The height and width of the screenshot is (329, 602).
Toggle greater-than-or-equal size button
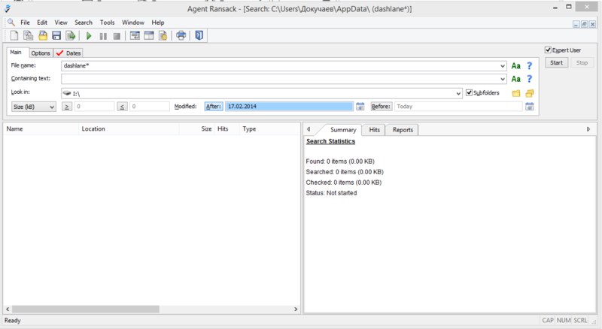tap(67, 107)
